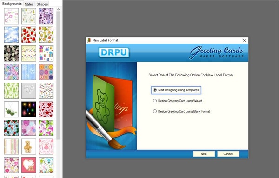The height and width of the screenshot is (178, 279).
Task: Choose the confetti streamers background
Action: [x=46, y=90]
